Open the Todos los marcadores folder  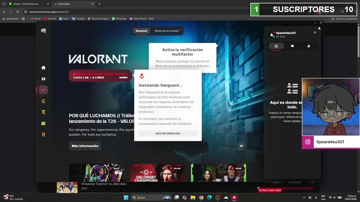[344, 19]
